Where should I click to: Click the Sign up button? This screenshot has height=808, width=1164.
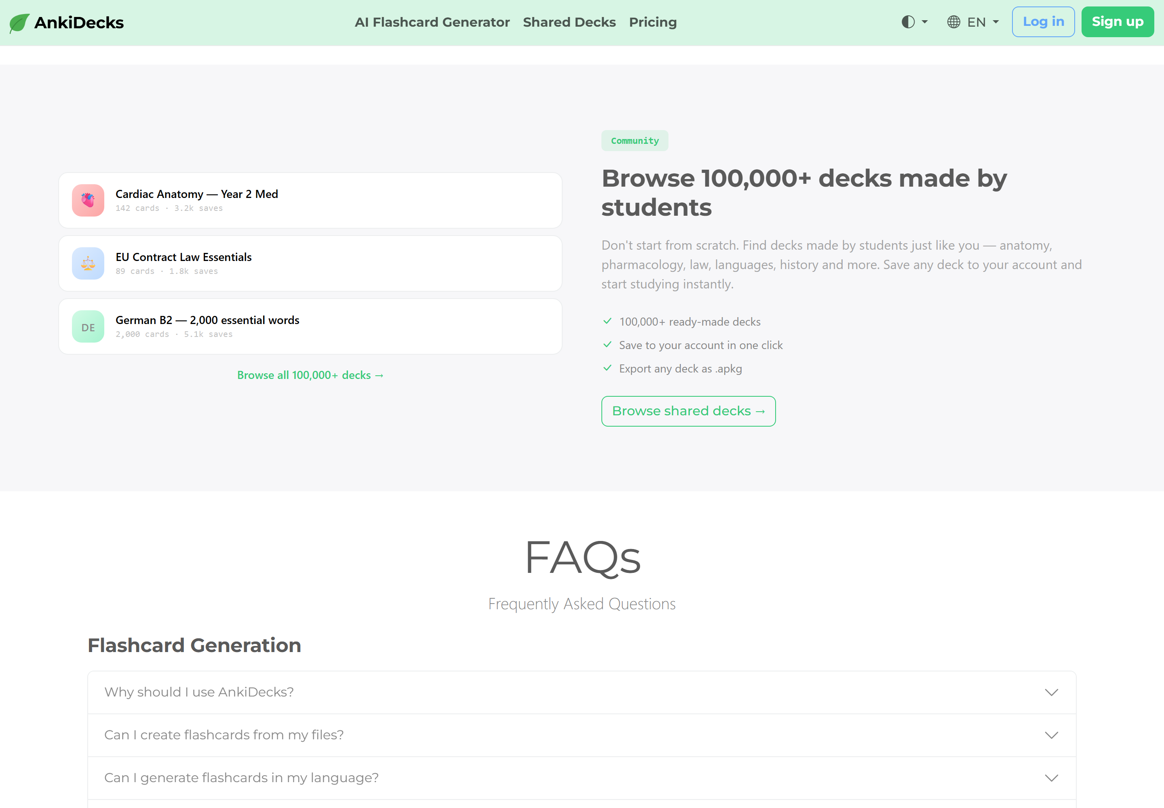pyautogui.click(x=1118, y=22)
